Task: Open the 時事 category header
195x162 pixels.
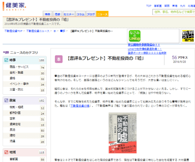Action: click(24, 60)
